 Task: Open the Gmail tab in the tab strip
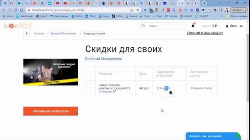[11, 3]
